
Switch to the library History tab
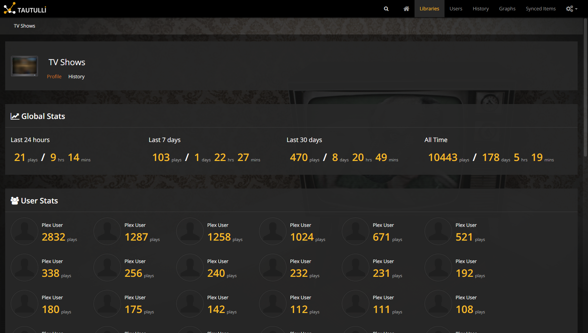click(76, 77)
